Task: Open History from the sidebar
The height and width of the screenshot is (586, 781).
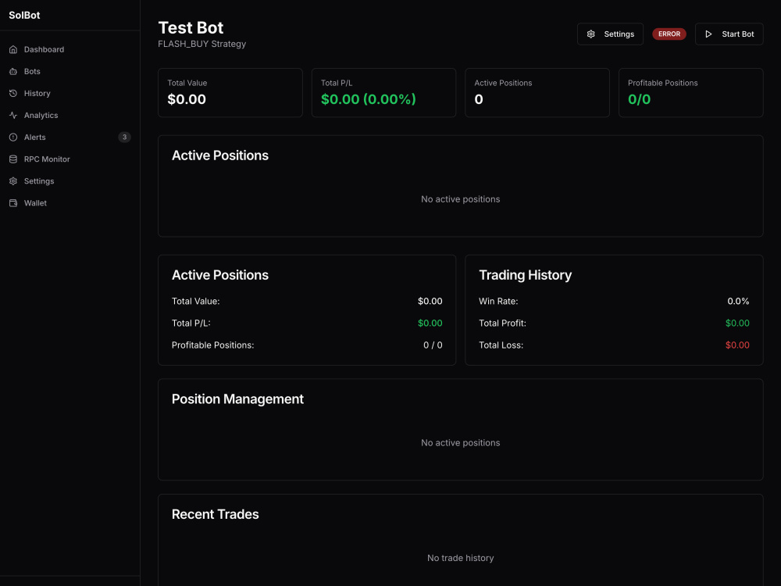Action: point(70,93)
